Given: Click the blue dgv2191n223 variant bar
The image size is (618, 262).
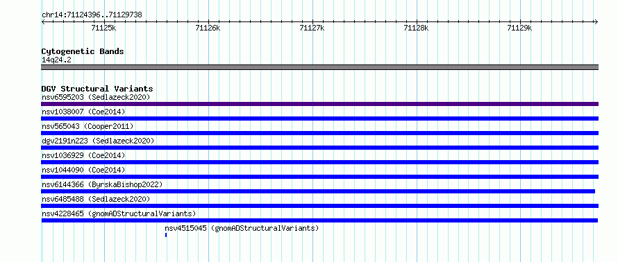Looking at the screenshot, I should (x=319, y=148).
